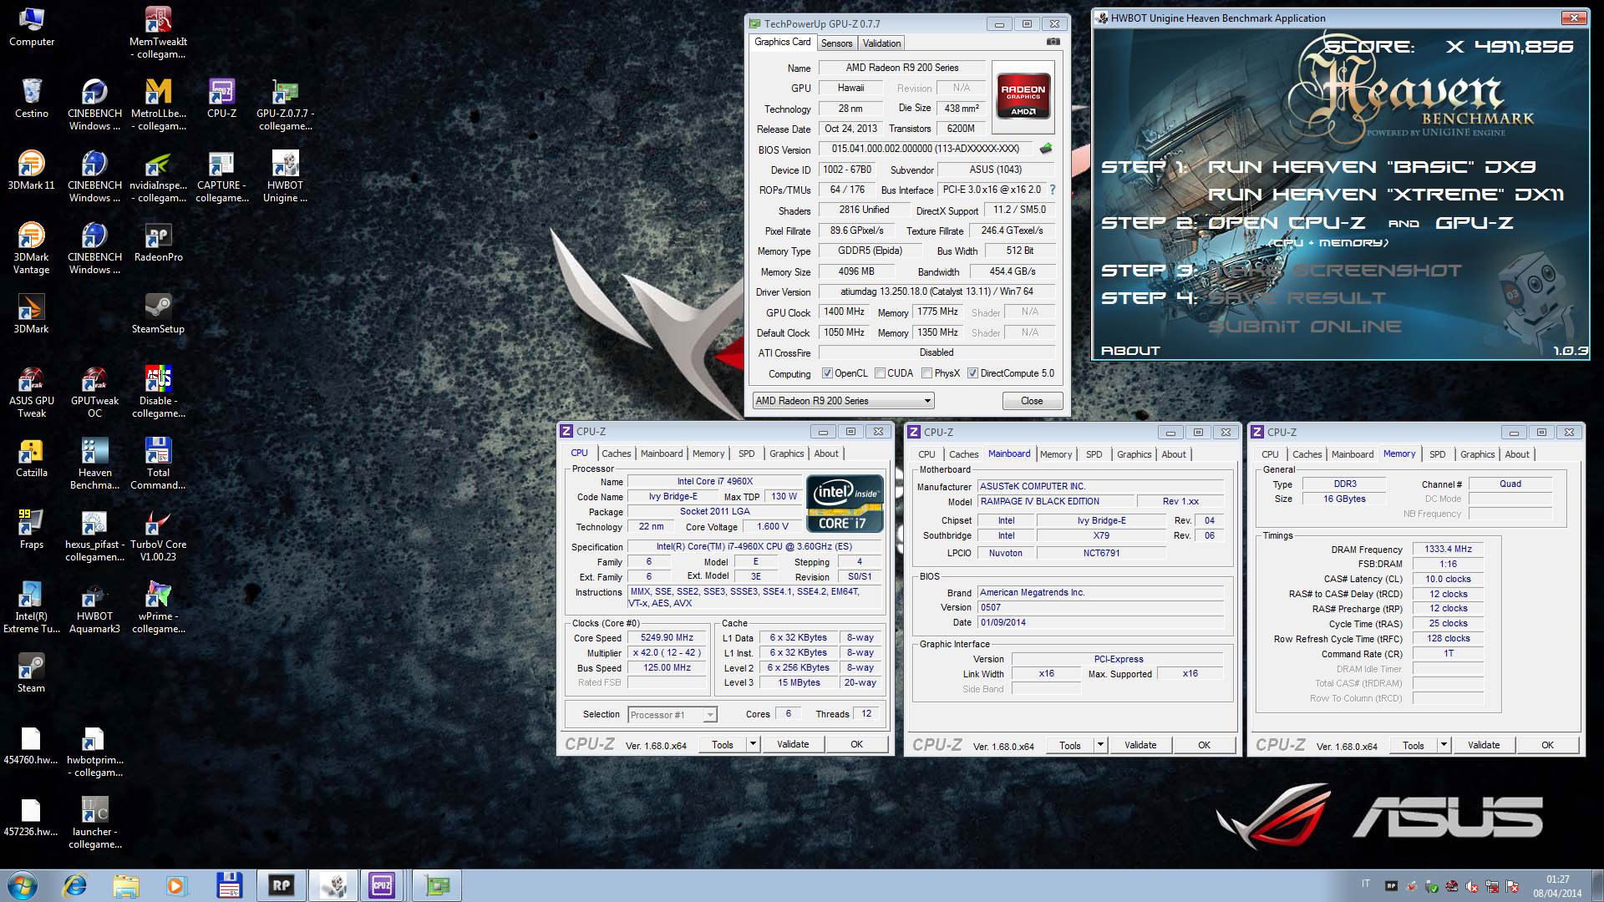Open the CAPTURE desktop shortcut
The image size is (1604, 902).
pos(221,176)
